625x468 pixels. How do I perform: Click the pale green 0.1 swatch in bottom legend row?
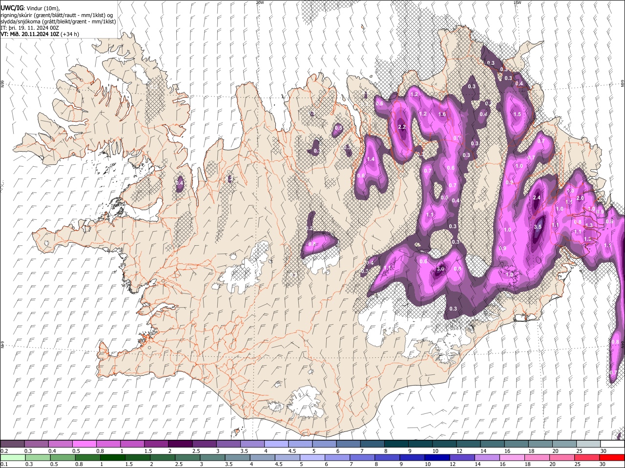tap(13, 457)
